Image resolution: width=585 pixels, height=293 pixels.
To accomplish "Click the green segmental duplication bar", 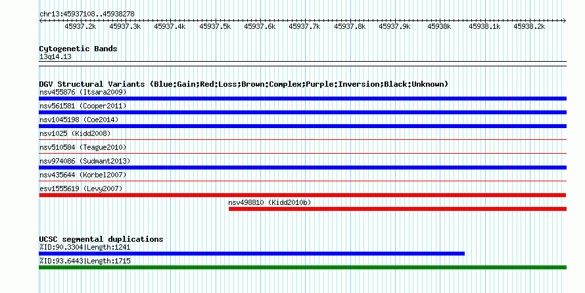I will (302, 267).
